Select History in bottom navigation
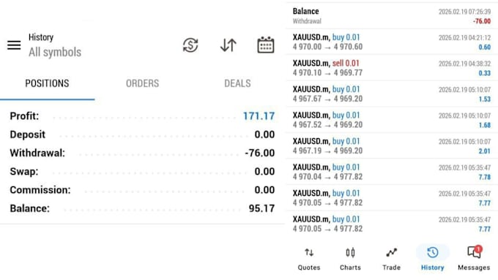Image resolution: width=498 pixels, height=280 pixels. tap(433, 259)
